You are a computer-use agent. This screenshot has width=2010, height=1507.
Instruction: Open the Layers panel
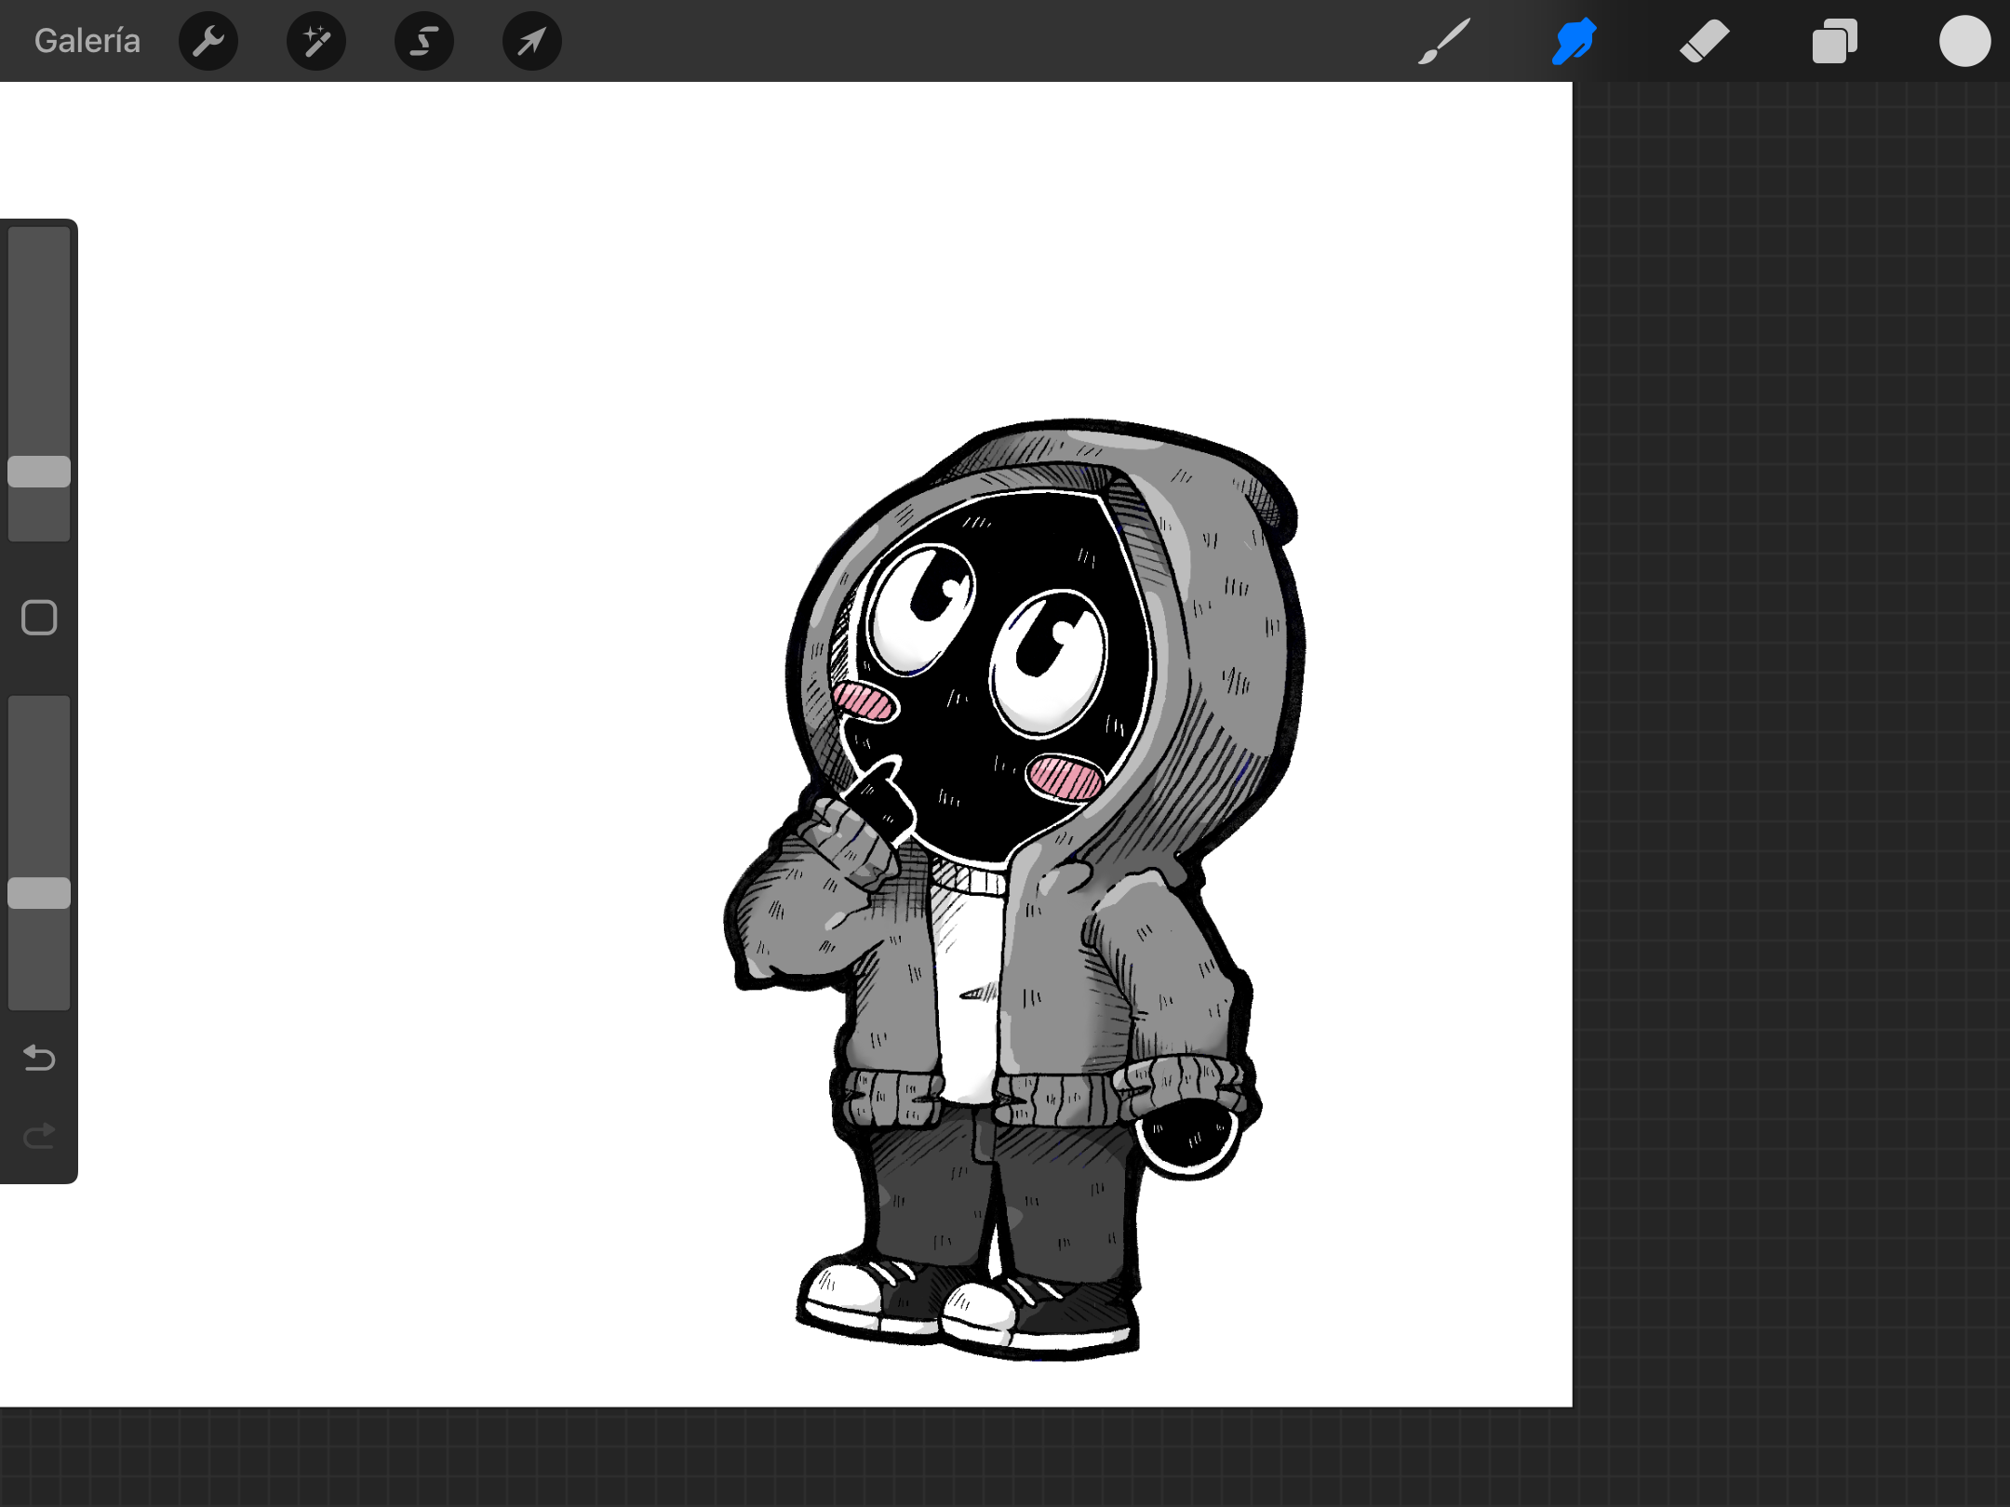coord(1835,41)
